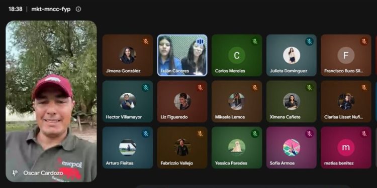Click matias benitez's letter m avatar
The height and width of the screenshot is (188, 377).
(x=346, y=147)
